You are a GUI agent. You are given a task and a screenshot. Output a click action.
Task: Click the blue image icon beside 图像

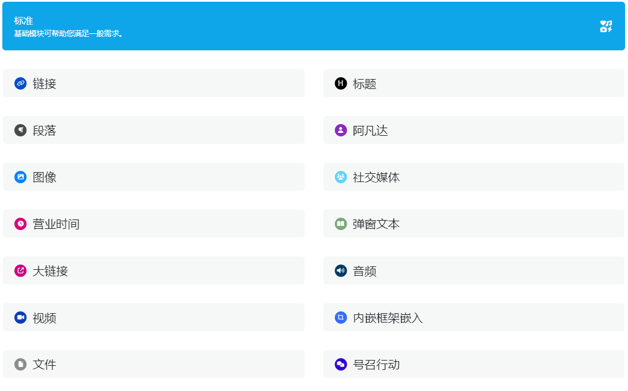[x=20, y=177]
